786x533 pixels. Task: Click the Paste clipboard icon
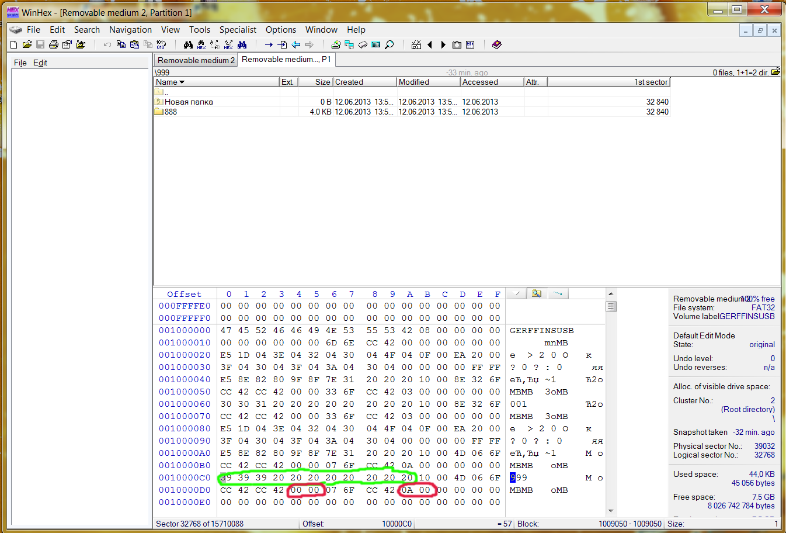coord(134,44)
